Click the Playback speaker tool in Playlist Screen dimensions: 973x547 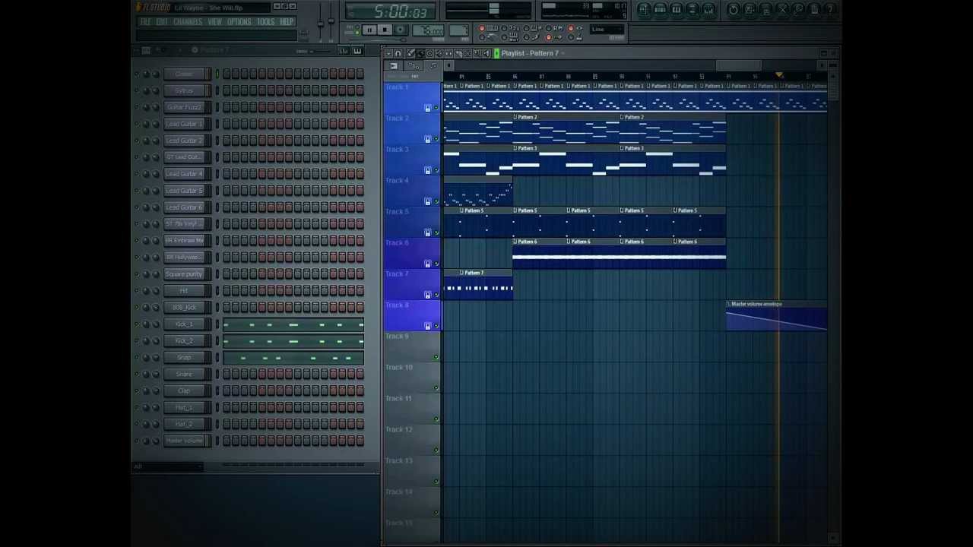pyautogui.click(x=486, y=53)
